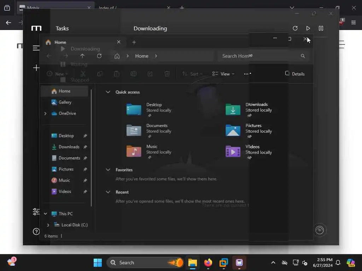This screenshot has width=362, height=271.
Task: Open Motrix task list menu icon
Action: (36, 48)
